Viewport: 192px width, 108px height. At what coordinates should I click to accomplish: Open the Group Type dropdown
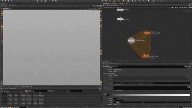click(x=118, y=69)
